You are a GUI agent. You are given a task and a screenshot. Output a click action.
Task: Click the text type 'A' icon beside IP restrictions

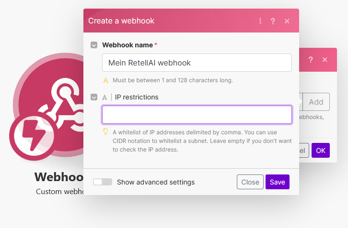(104, 97)
